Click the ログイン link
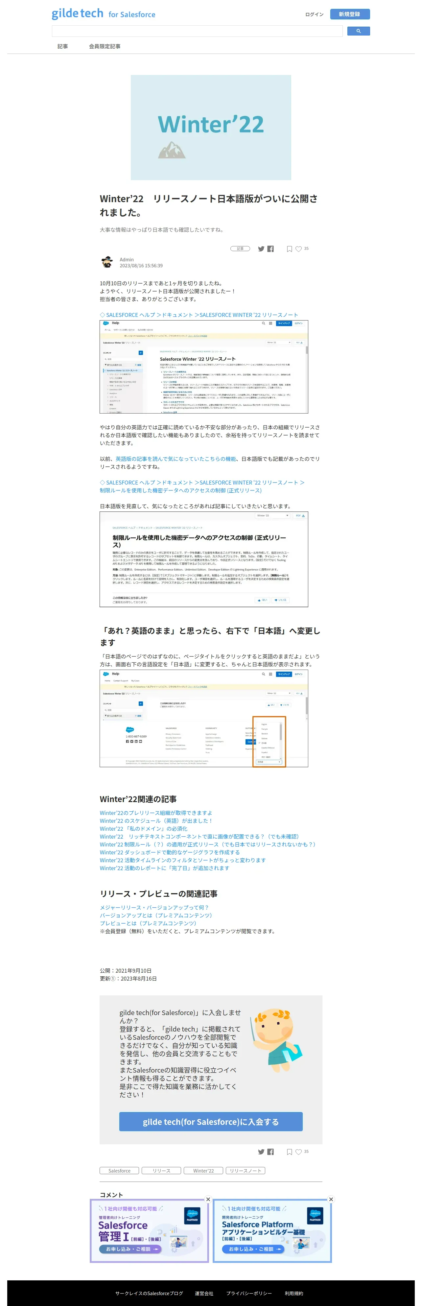 [314, 14]
